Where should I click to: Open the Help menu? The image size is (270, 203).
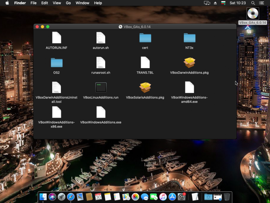click(98, 3)
